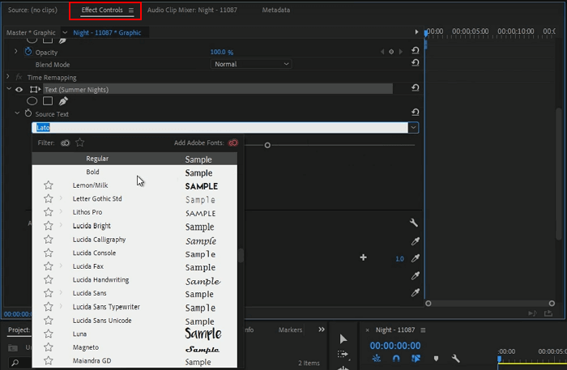Open the Night - 11087 sequence menu
This screenshot has width=567, height=370.
[423, 330]
